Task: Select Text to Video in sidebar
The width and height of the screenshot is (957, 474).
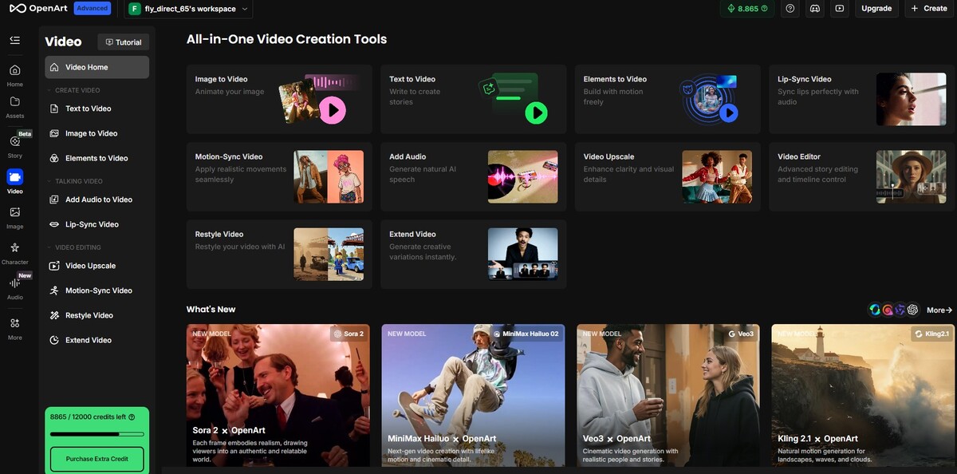Action: (x=88, y=109)
